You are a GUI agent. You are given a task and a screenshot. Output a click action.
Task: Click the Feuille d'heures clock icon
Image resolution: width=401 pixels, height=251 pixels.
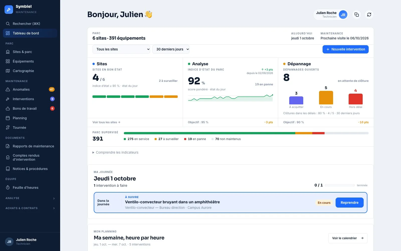[x=8, y=187]
